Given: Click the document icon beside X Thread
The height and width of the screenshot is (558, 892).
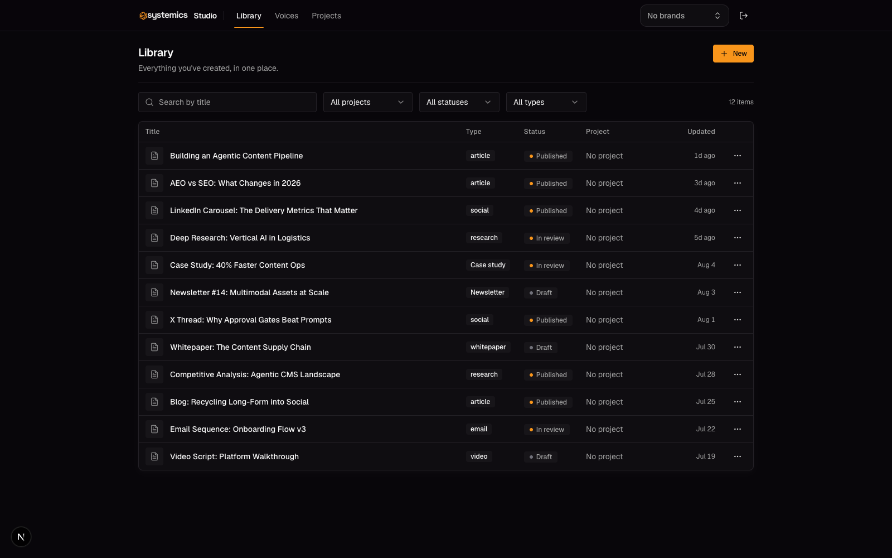Looking at the screenshot, I should coord(154,320).
